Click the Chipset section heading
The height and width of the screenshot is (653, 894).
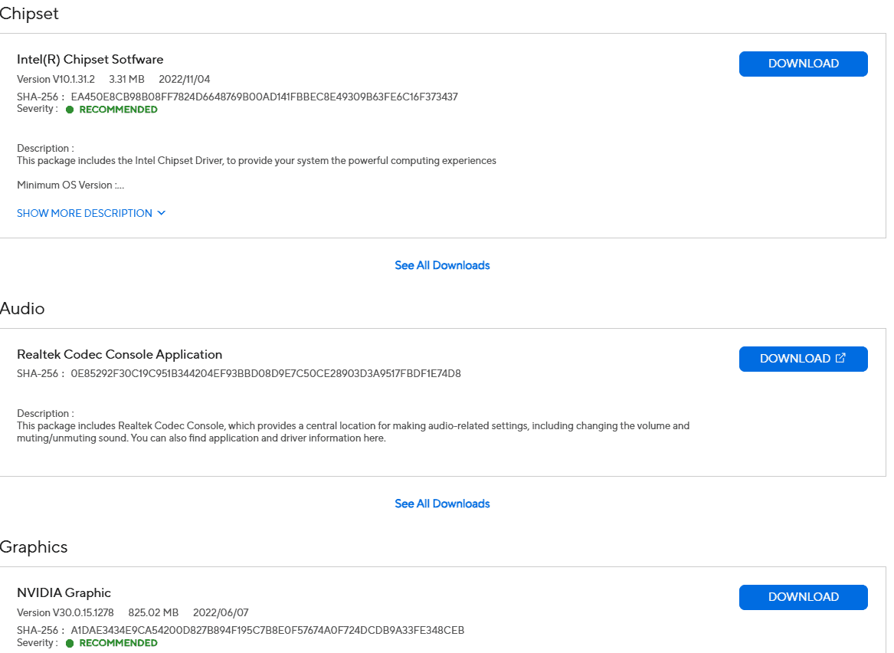pos(29,14)
